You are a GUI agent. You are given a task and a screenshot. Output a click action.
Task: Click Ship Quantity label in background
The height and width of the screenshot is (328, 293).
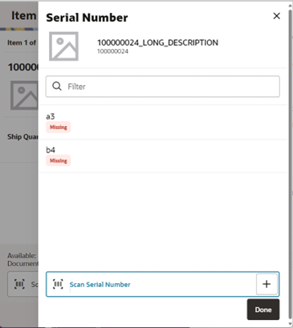(22, 137)
